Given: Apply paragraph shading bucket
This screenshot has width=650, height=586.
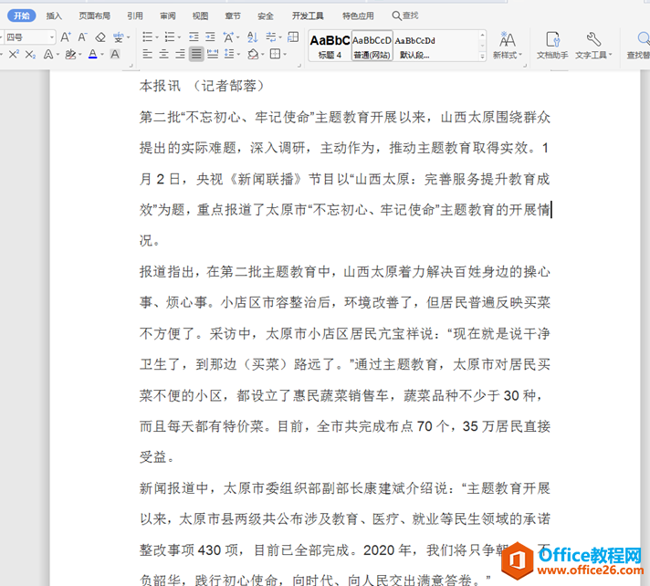Looking at the screenshot, I should click(x=253, y=54).
